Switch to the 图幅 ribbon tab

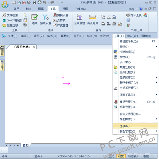(x=41, y=9)
